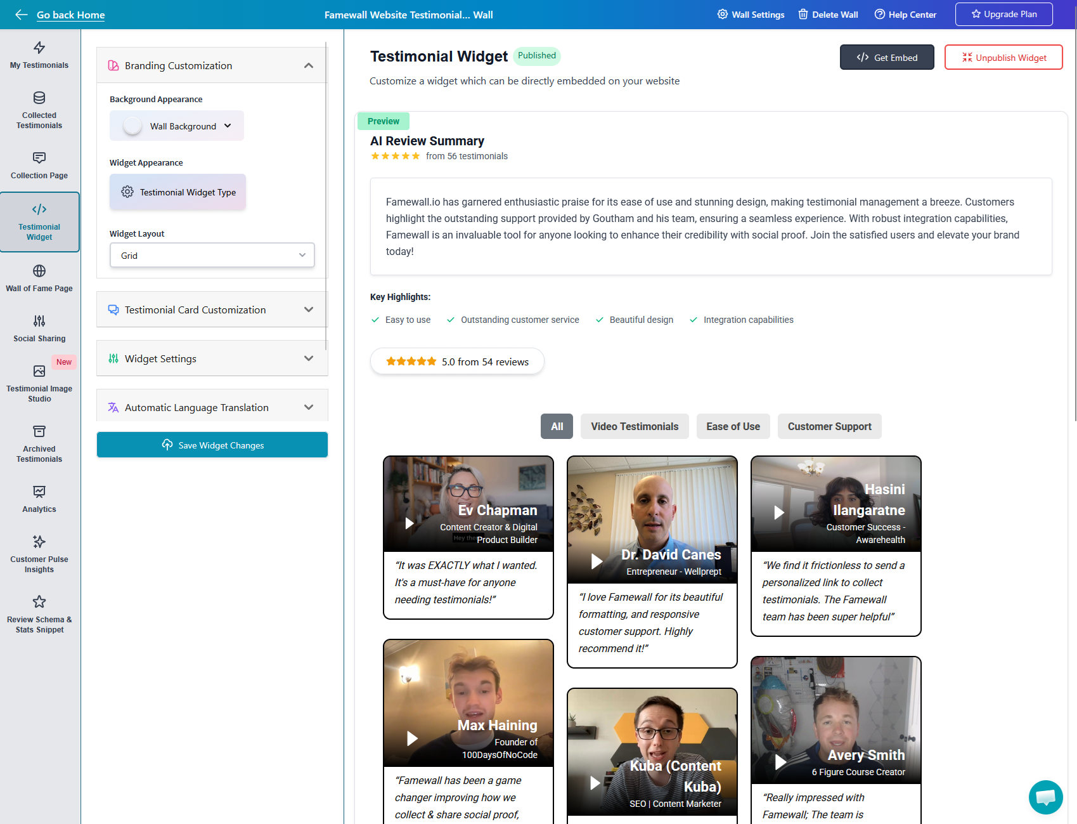The image size is (1077, 824).
Task: Click the back arrow icon in header
Action: pos(21,15)
